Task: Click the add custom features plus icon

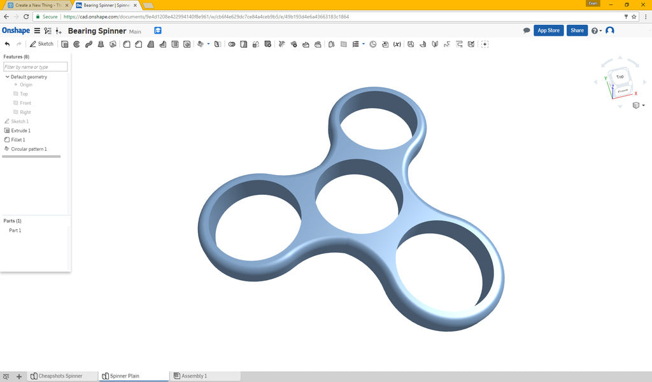Action: coord(485,44)
